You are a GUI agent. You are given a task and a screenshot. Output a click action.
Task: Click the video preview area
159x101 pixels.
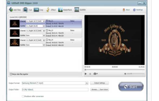pyautogui.click(x=114, y=40)
